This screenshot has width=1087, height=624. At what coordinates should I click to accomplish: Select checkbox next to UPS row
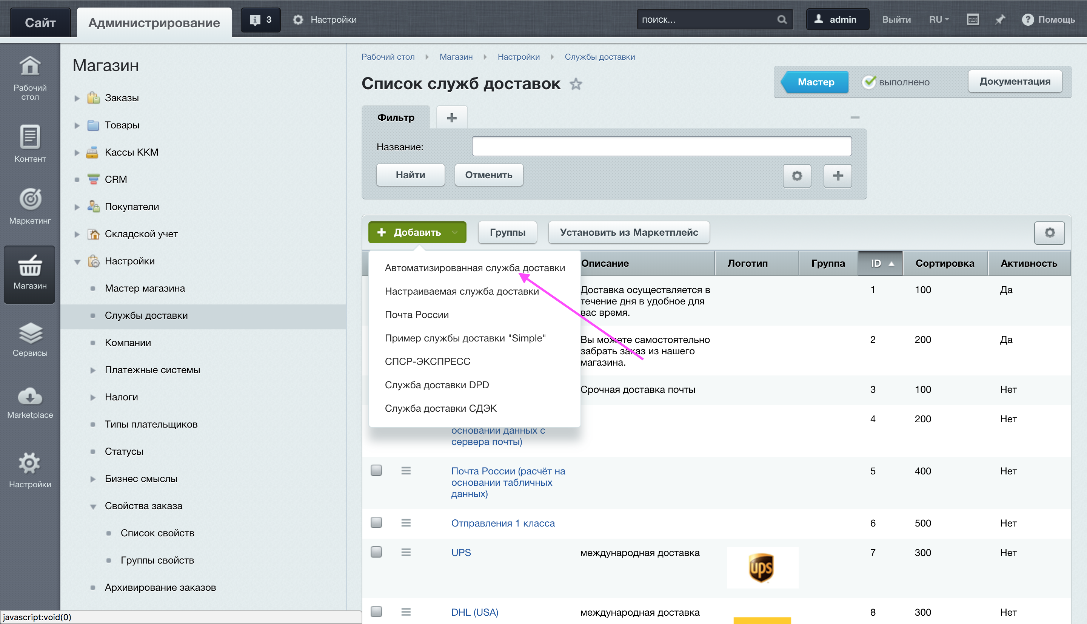(376, 553)
